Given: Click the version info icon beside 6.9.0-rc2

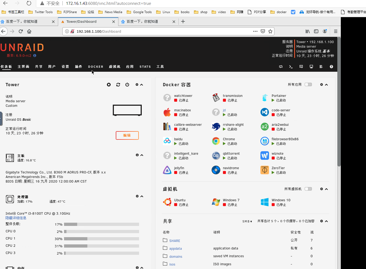Looking at the screenshot, I should click(x=35, y=56).
